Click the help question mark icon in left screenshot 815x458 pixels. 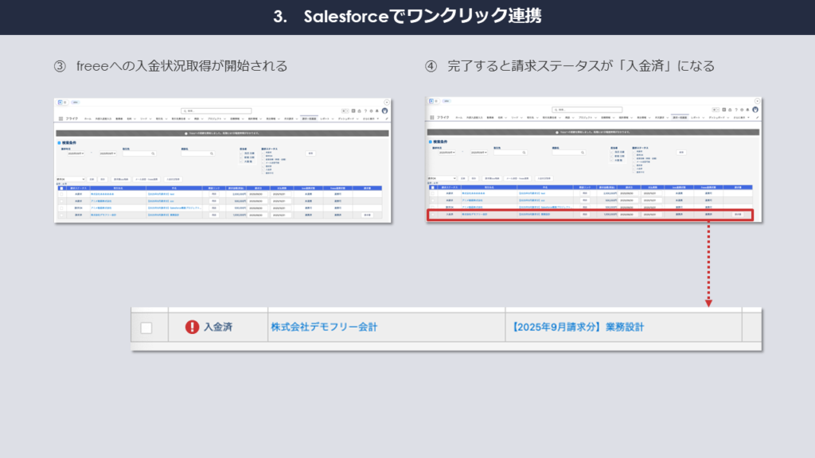tap(367, 111)
